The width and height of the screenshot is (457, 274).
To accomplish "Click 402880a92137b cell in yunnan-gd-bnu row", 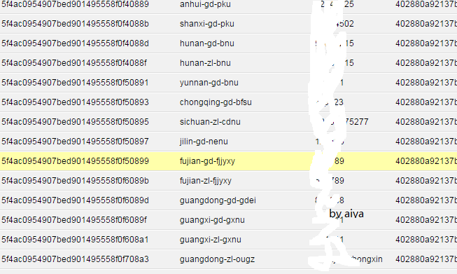I will pos(426,83).
